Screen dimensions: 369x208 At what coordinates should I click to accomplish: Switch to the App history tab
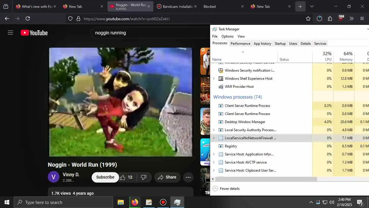point(262,44)
